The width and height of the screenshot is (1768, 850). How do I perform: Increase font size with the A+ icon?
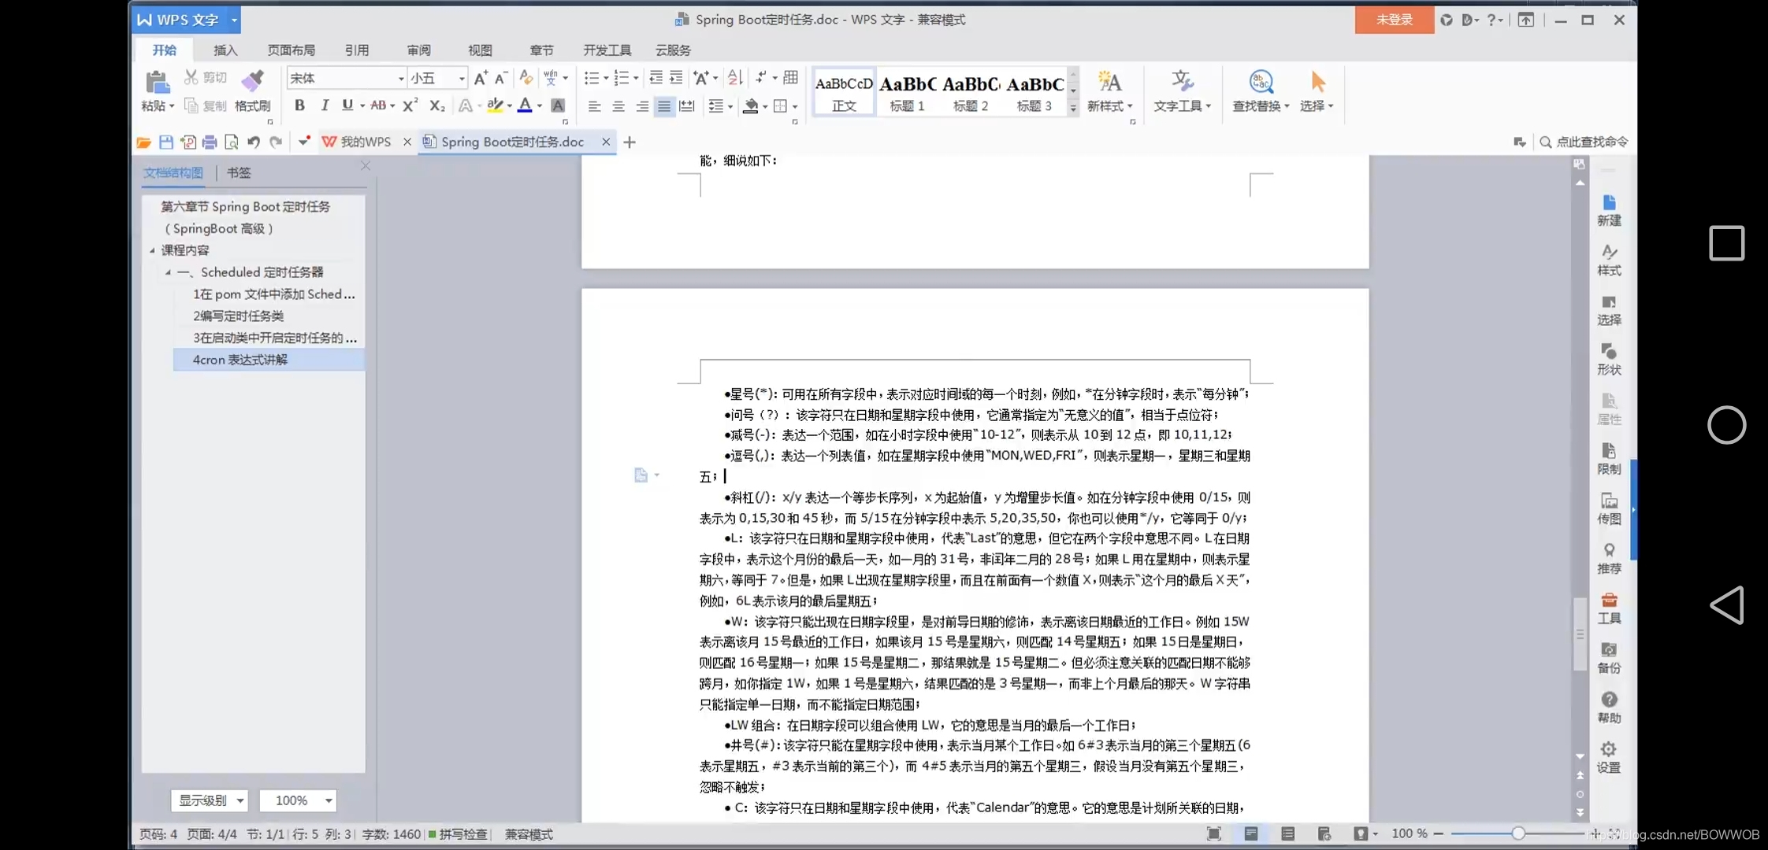pyautogui.click(x=481, y=77)
